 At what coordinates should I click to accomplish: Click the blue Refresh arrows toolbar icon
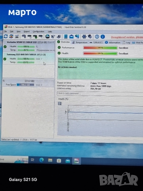click(6, 36)
